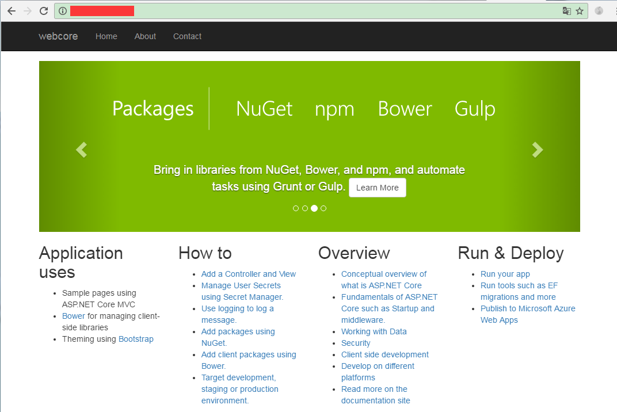Image resolution: width=617 pixels, height=412 pixels.
Task: Click the NuGet text in banner
Action: [264, 109]
